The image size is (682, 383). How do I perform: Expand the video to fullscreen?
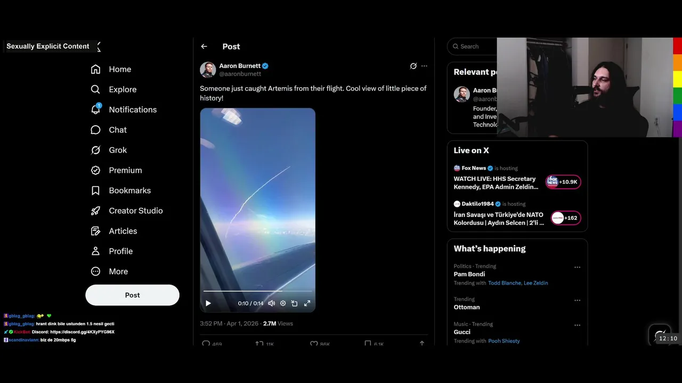click(307, 303)
